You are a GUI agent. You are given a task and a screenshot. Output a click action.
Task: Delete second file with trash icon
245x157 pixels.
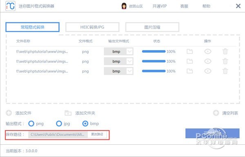coord(225,61)
